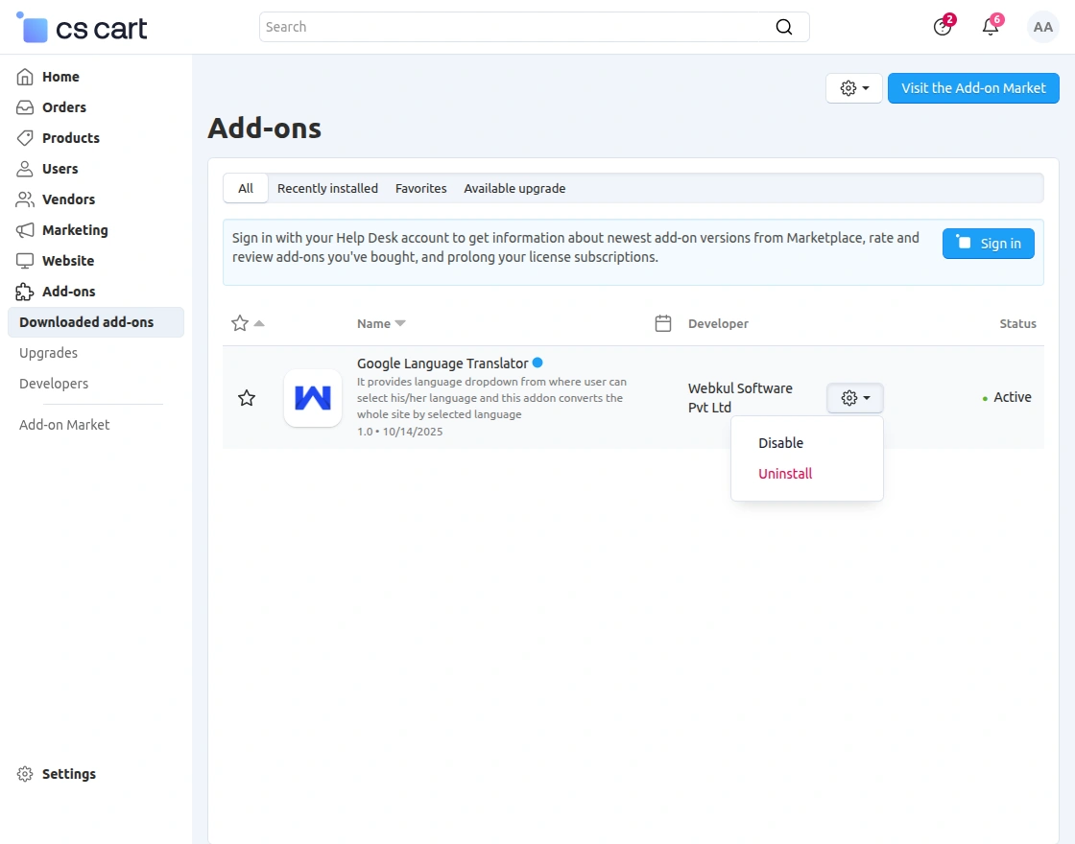Click the Marketing megaphone icon
Image resolution: width=1075 pixels, height=844 pixels.
[x=25, y=230]
